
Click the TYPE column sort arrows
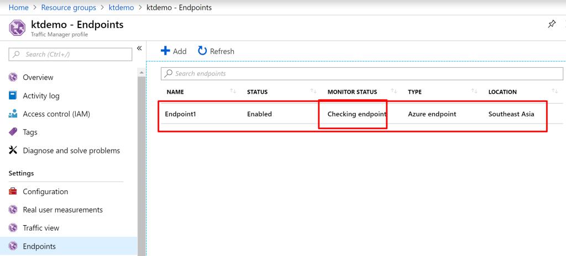(474, 92)
